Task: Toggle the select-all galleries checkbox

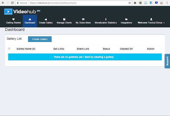Action: pos(9,49)
